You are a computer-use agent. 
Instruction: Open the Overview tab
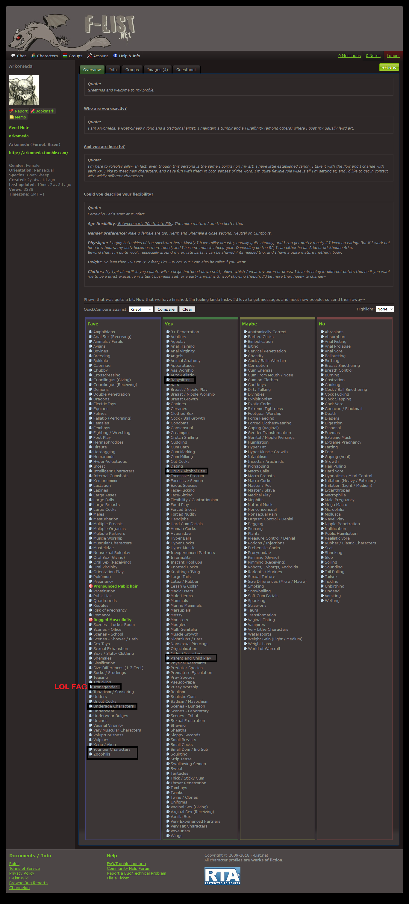point(92,70)
